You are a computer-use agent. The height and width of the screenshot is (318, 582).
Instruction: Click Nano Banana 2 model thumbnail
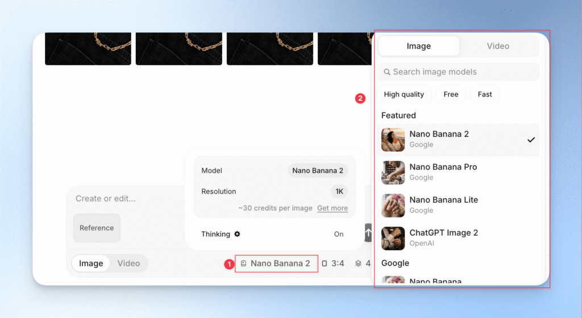coord(393,140)
